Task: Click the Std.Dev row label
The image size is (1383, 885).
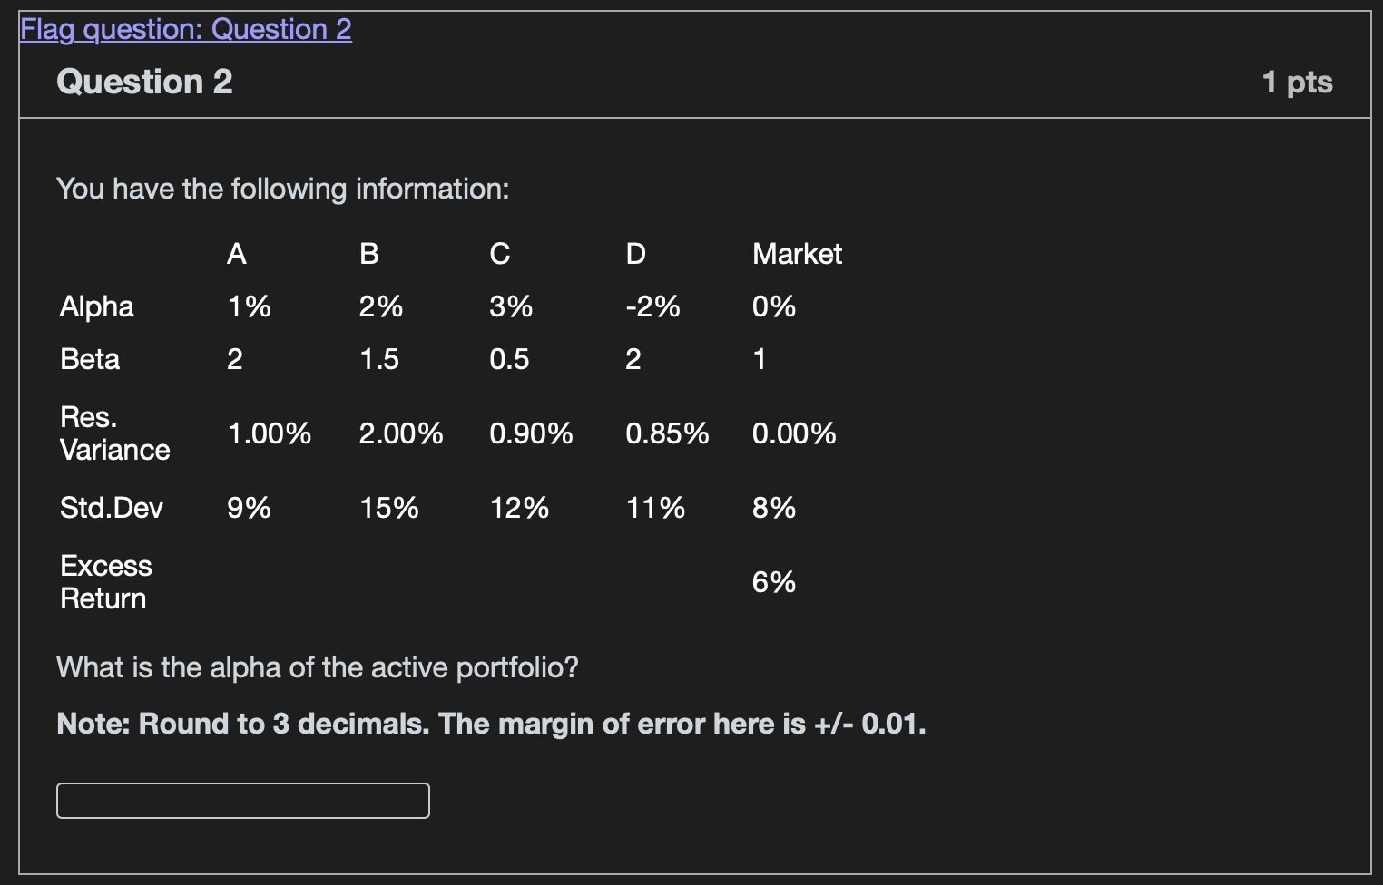Action: pos(112,508)
